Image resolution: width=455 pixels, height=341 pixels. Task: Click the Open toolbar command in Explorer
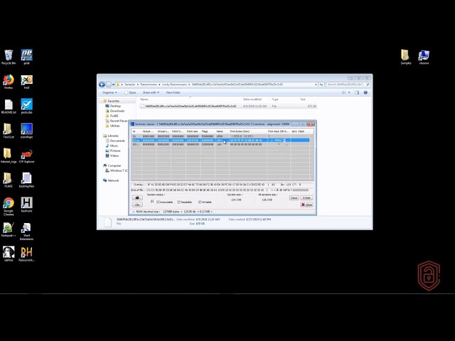click(130, 92)
